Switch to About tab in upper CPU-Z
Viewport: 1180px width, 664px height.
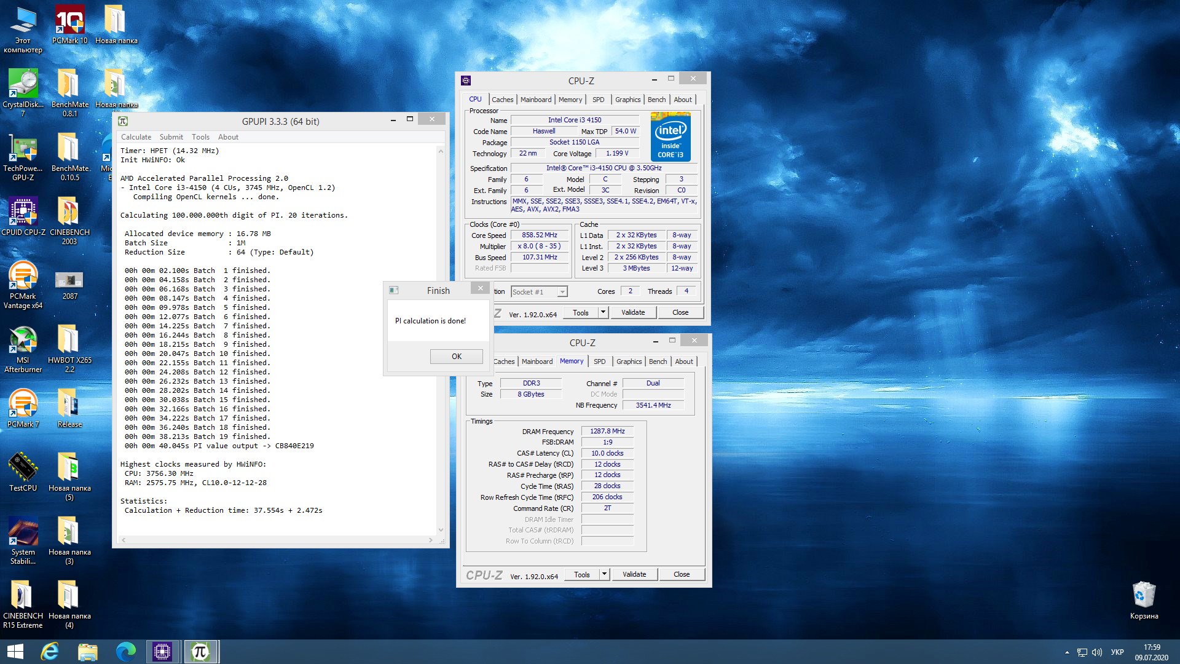(x=683, y=100)
